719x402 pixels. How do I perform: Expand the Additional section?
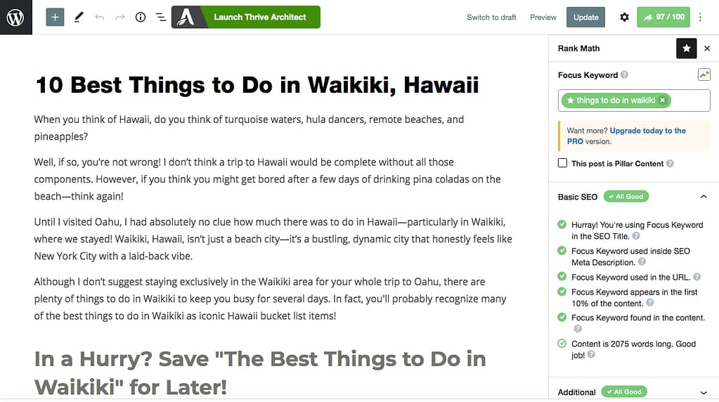click(x=704, y=392)
